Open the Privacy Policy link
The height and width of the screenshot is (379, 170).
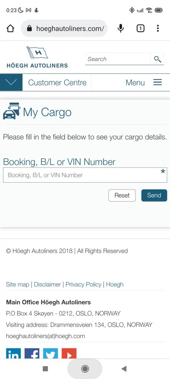click(83, 284)
